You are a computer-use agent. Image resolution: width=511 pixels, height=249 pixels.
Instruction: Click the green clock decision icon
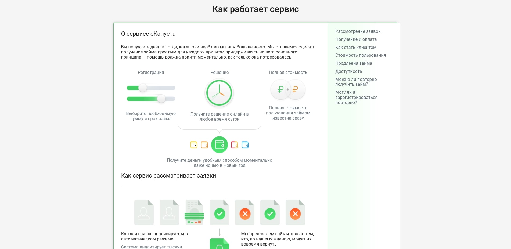click(x=219, y=93)
